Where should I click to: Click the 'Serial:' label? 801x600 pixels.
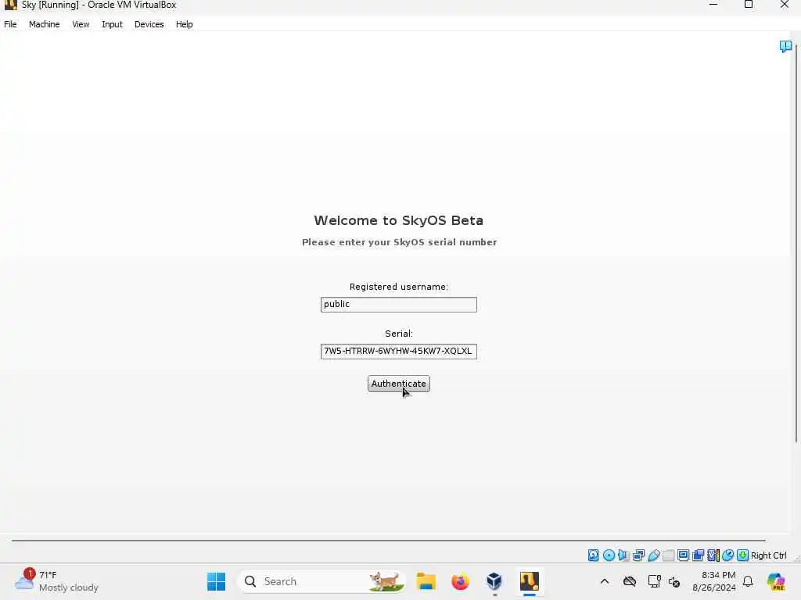398,334
